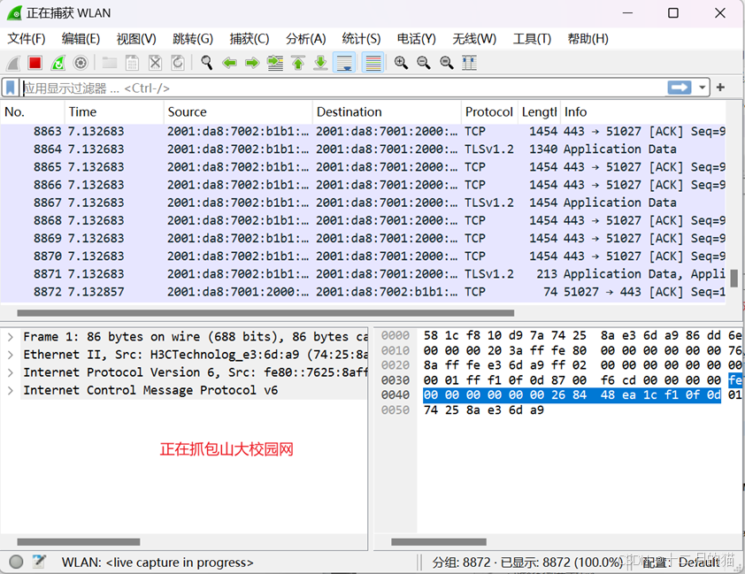Viewport: 745px width, 574px height.
Task: Stop the running capture with red square
Action: click(x=35, y=63)
